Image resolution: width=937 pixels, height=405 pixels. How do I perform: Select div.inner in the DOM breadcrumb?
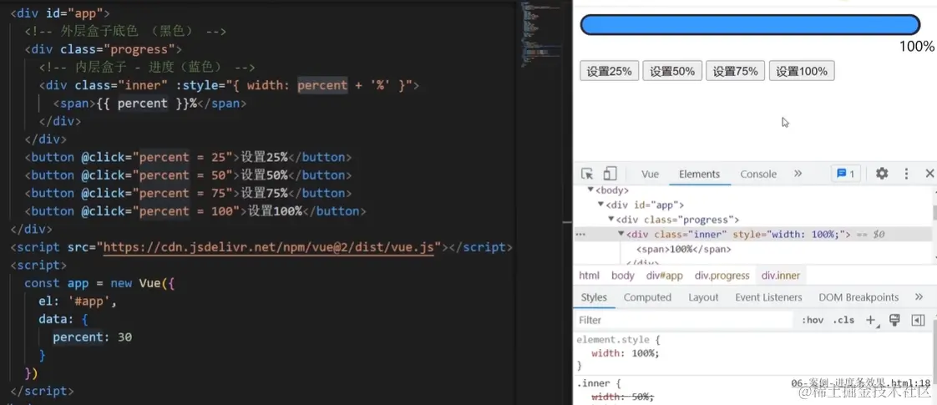[x=781, y=276]
